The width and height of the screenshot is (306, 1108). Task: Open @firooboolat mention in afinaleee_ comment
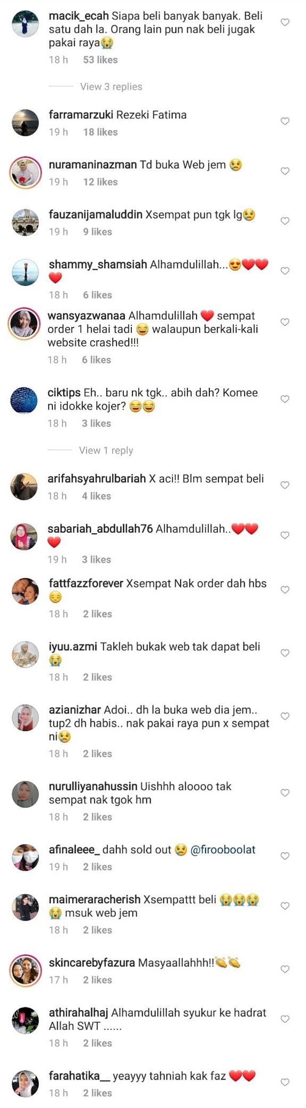(x=223, y=849)
